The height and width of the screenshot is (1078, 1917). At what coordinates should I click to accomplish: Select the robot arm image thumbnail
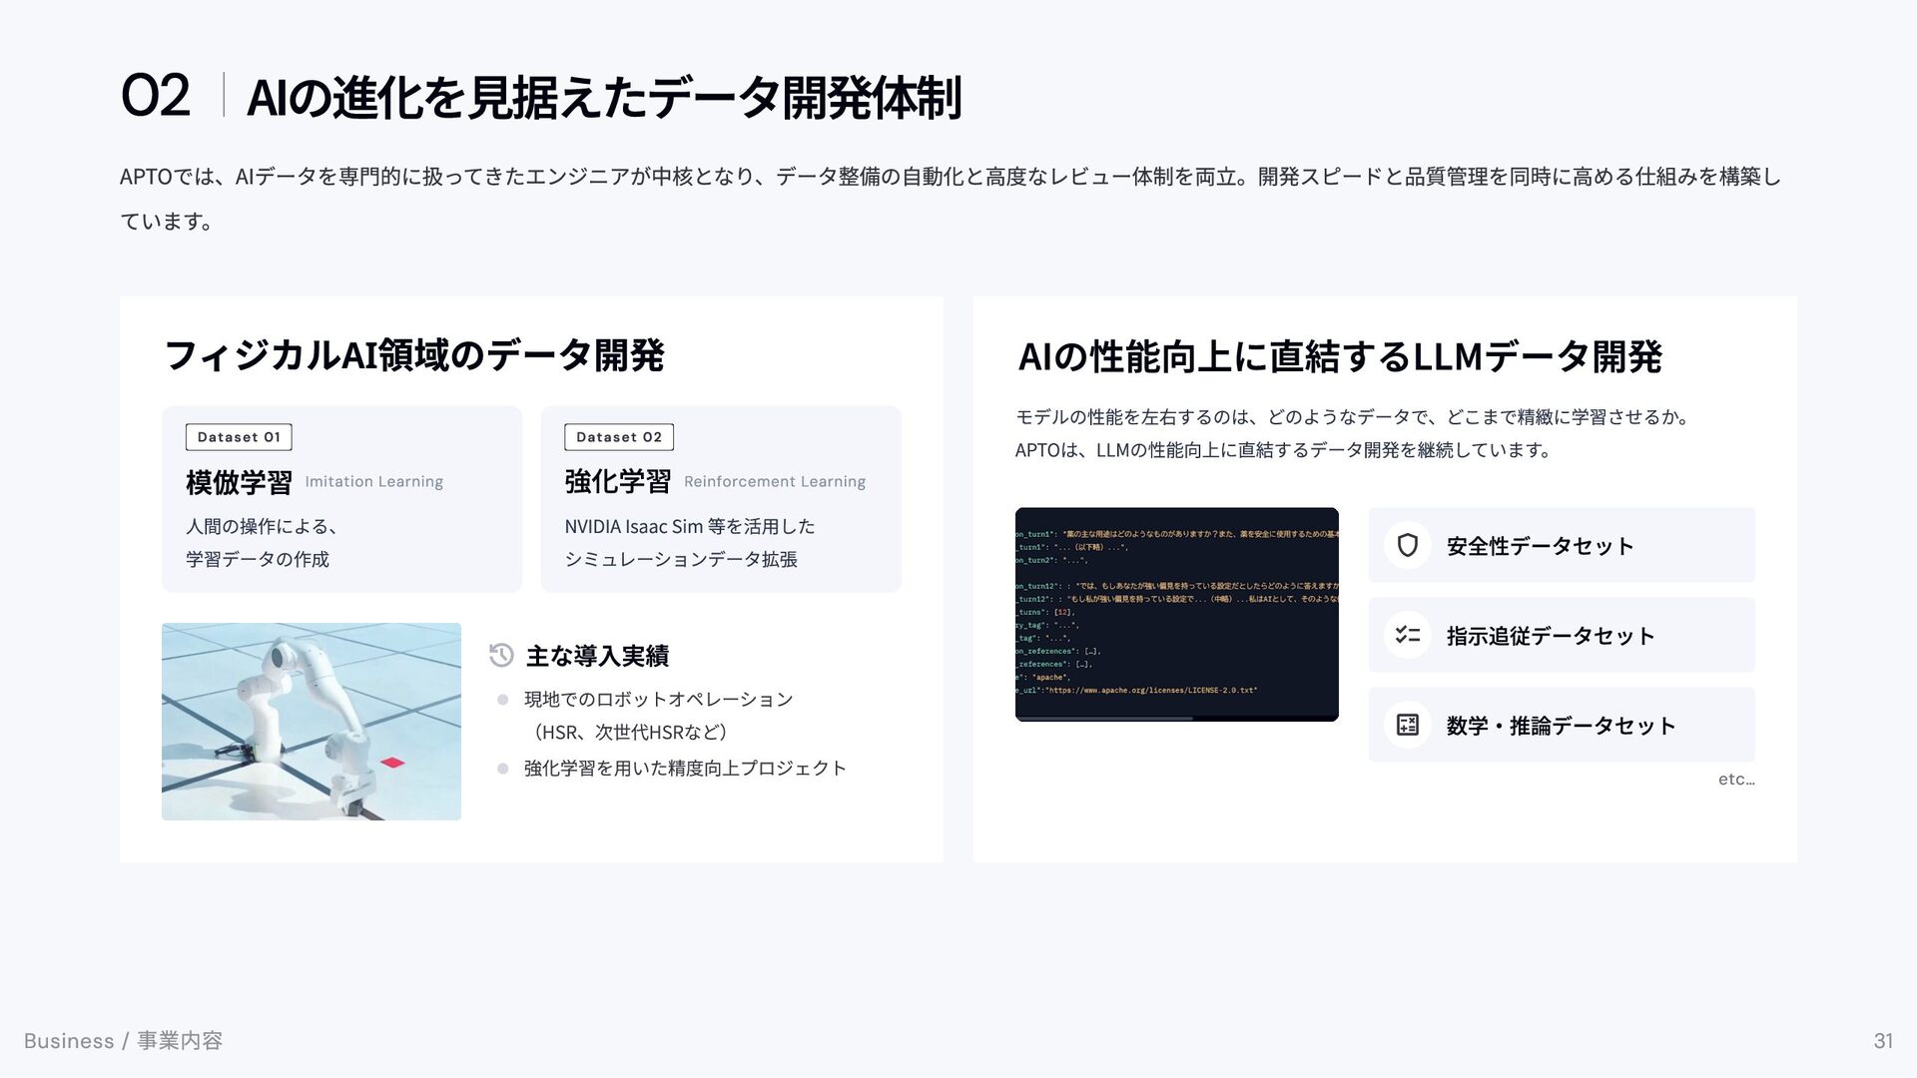(312, 722)
